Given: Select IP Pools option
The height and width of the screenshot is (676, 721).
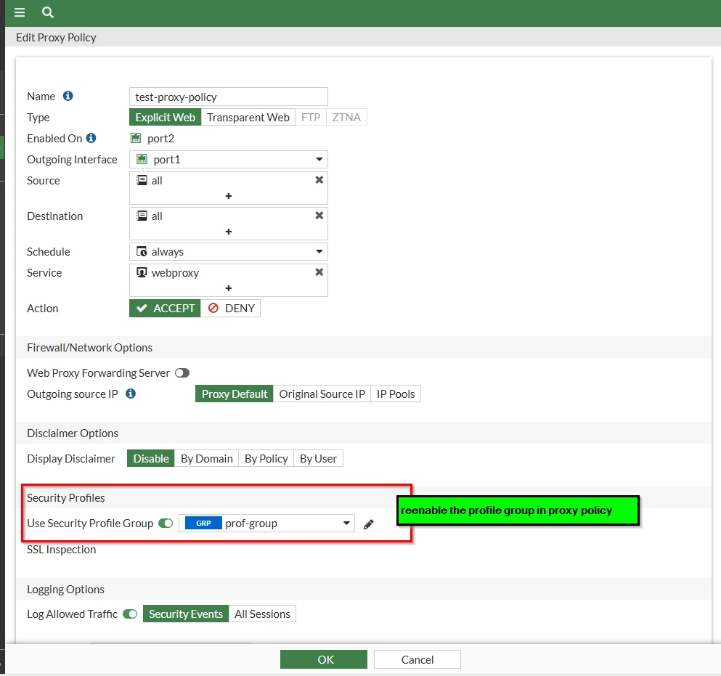Looking at the screenshot, I should [396, 394].
